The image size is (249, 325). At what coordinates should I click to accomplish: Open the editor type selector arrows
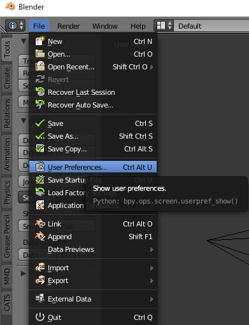21,25
